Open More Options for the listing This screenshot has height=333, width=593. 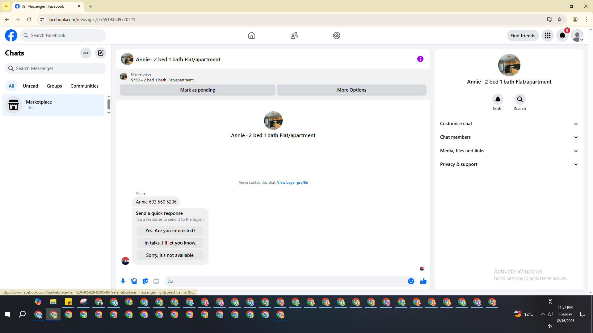[x=351, y=90]
